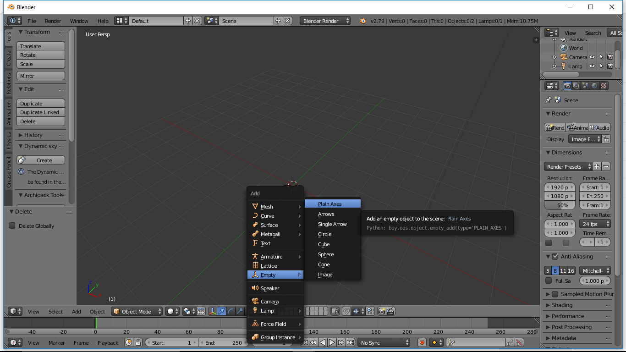
Task: Choose Plain Axes from the Empty submenu
Action: coord(331,203)
